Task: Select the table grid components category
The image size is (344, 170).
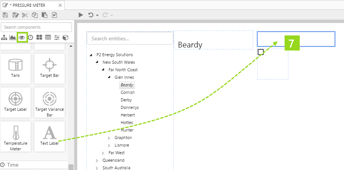Action: 48,37
